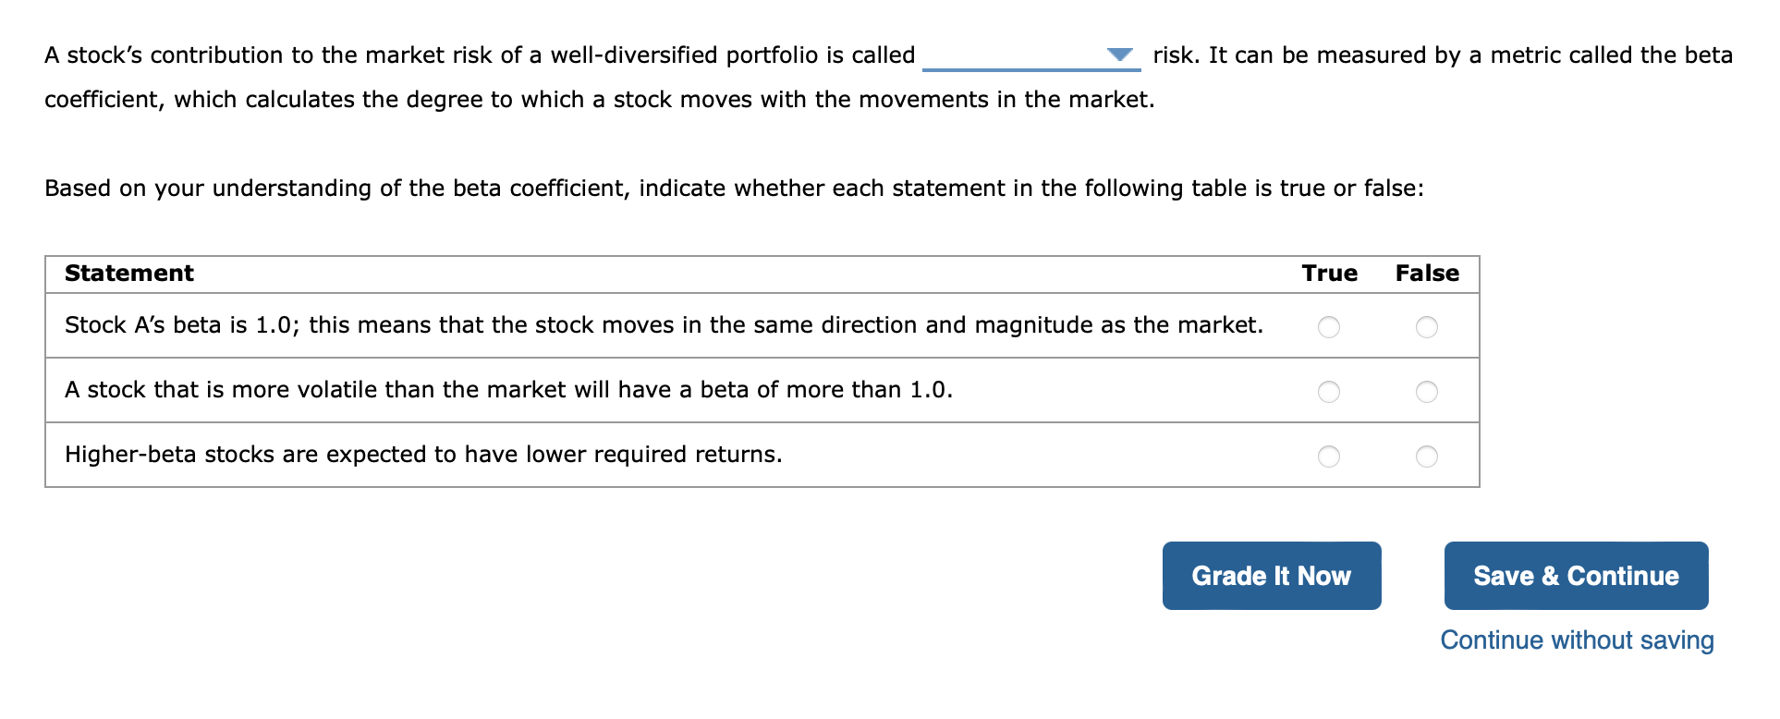Open the risk type dropdown arrow
Image resolution: width=1780 pixels, height=719 pixels.
point(1119,55)
